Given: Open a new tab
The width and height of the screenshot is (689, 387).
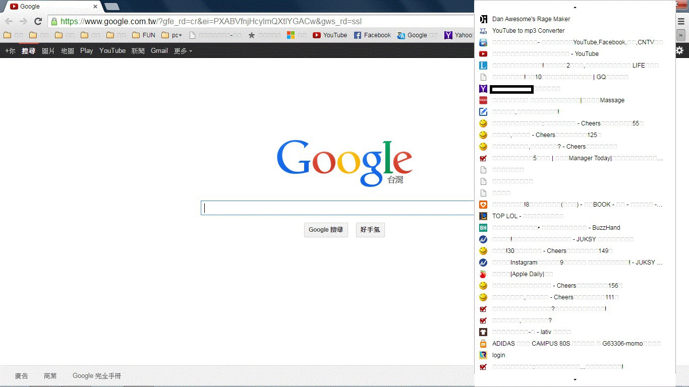Looking at the screenshot, I should pyautogui.click(x=111, y=7).
